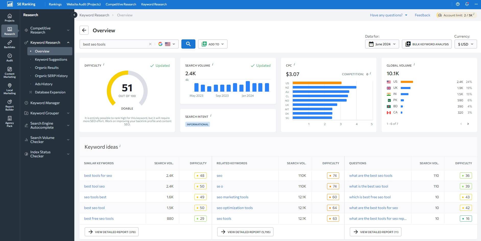This screenshot has width=481, height=241.
Task: Open the Have any questions dropdown
Action: (389, 15)
